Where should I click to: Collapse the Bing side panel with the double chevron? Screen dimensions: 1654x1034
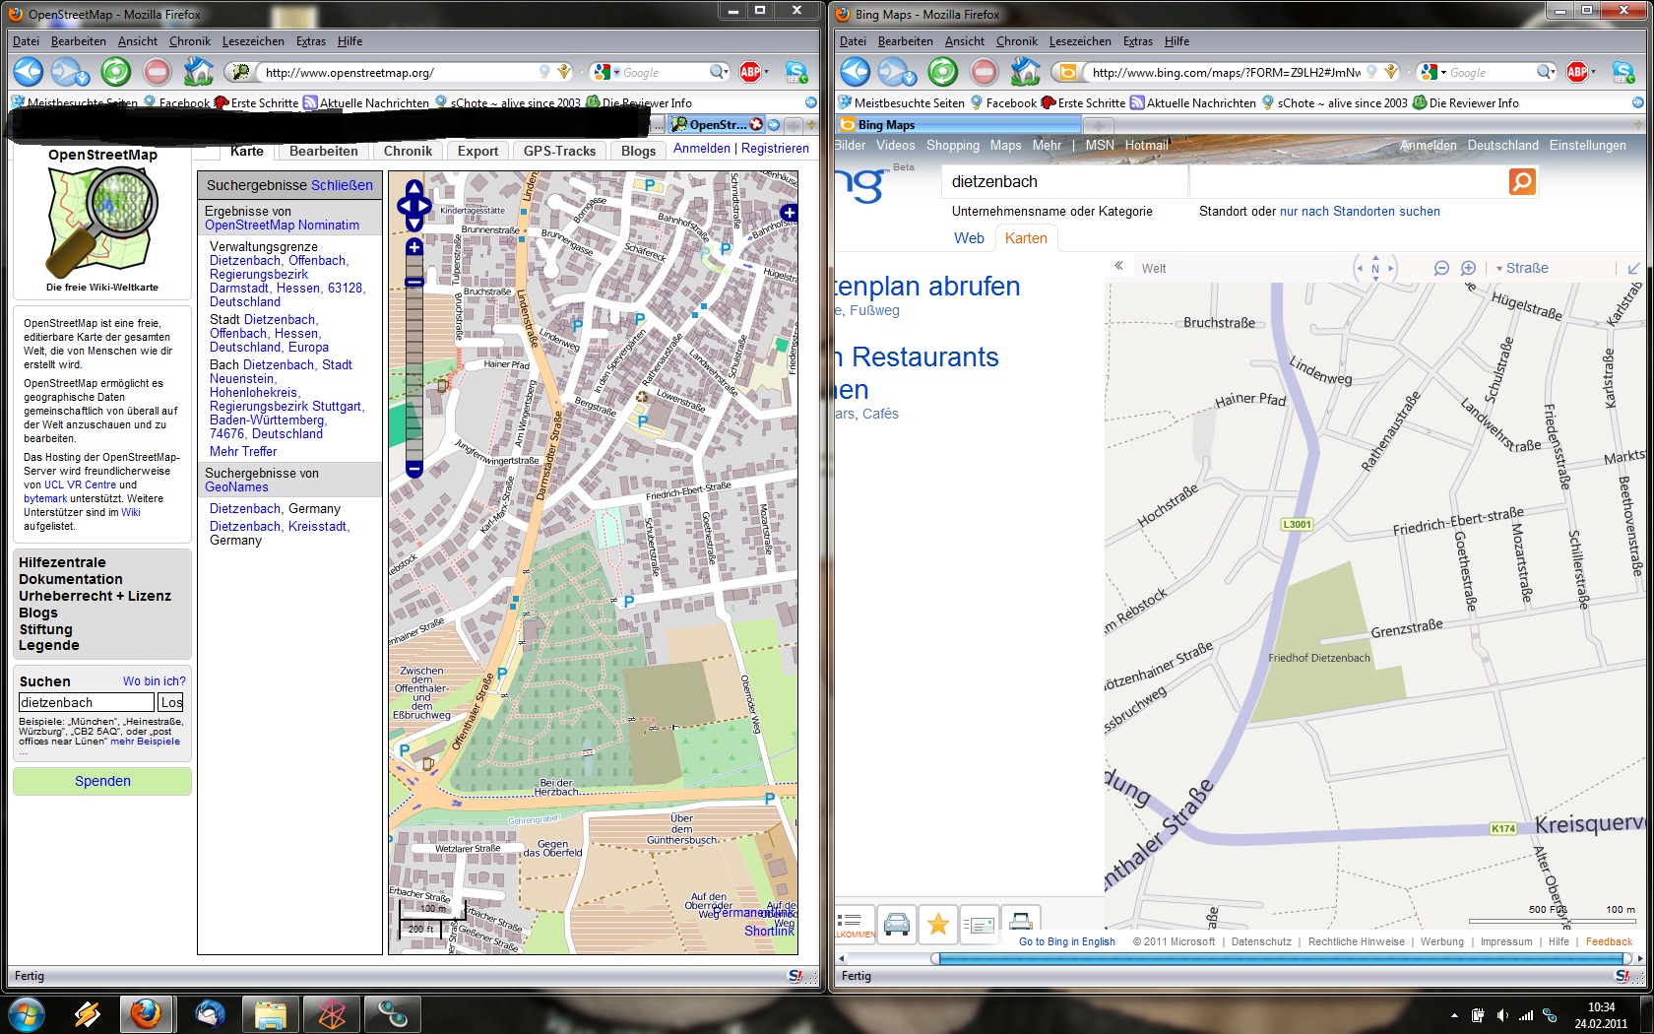(1118, 266)
